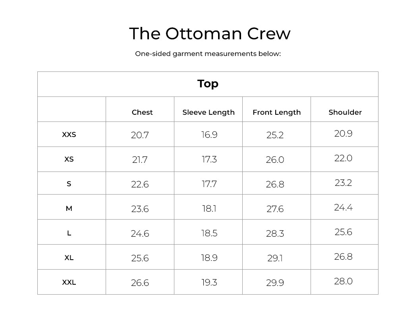Click the XL size row label
The image size is (419, 324).
point(69,258)
